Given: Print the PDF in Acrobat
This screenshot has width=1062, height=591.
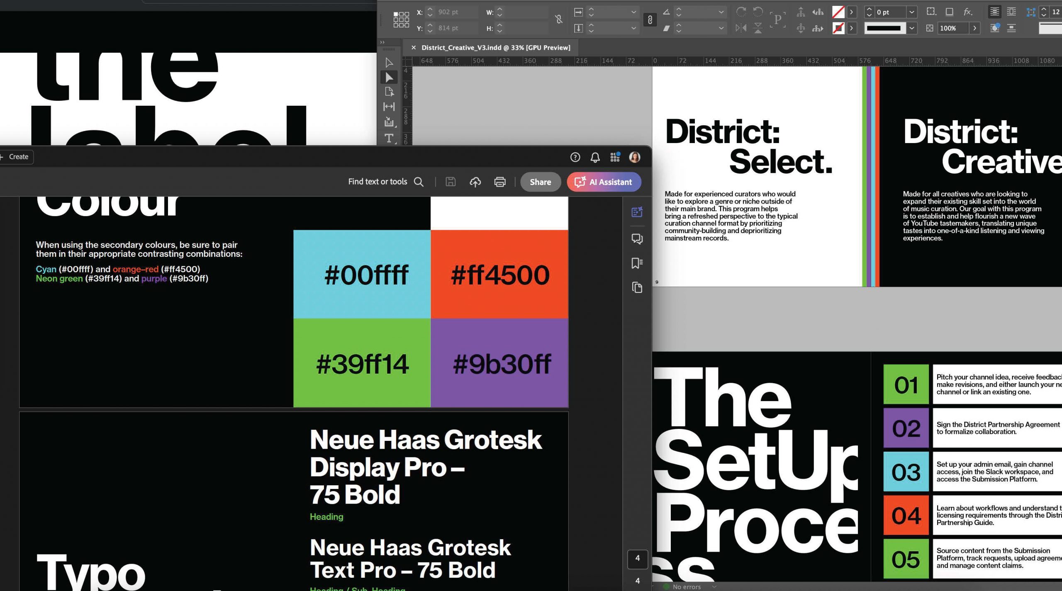Looking at the screenshot, I should point(500,182).
